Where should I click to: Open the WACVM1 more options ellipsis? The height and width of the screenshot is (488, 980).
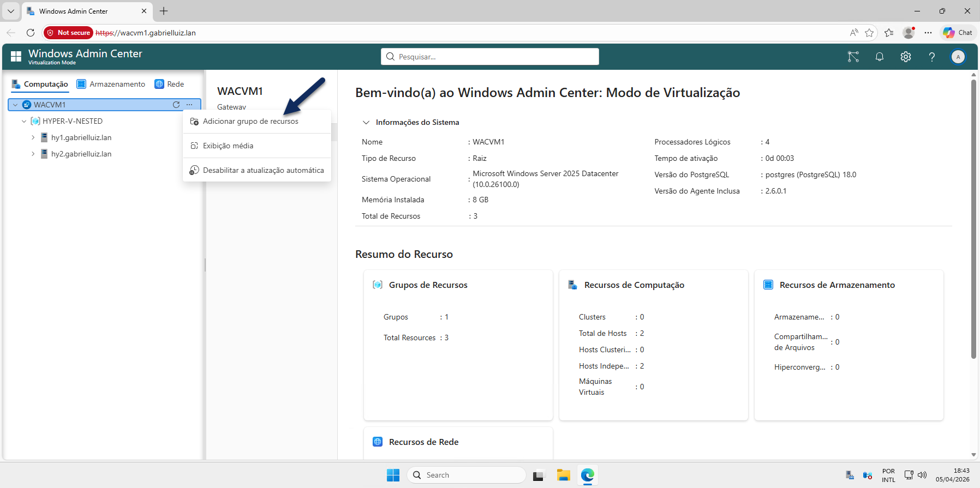[189, 105]
